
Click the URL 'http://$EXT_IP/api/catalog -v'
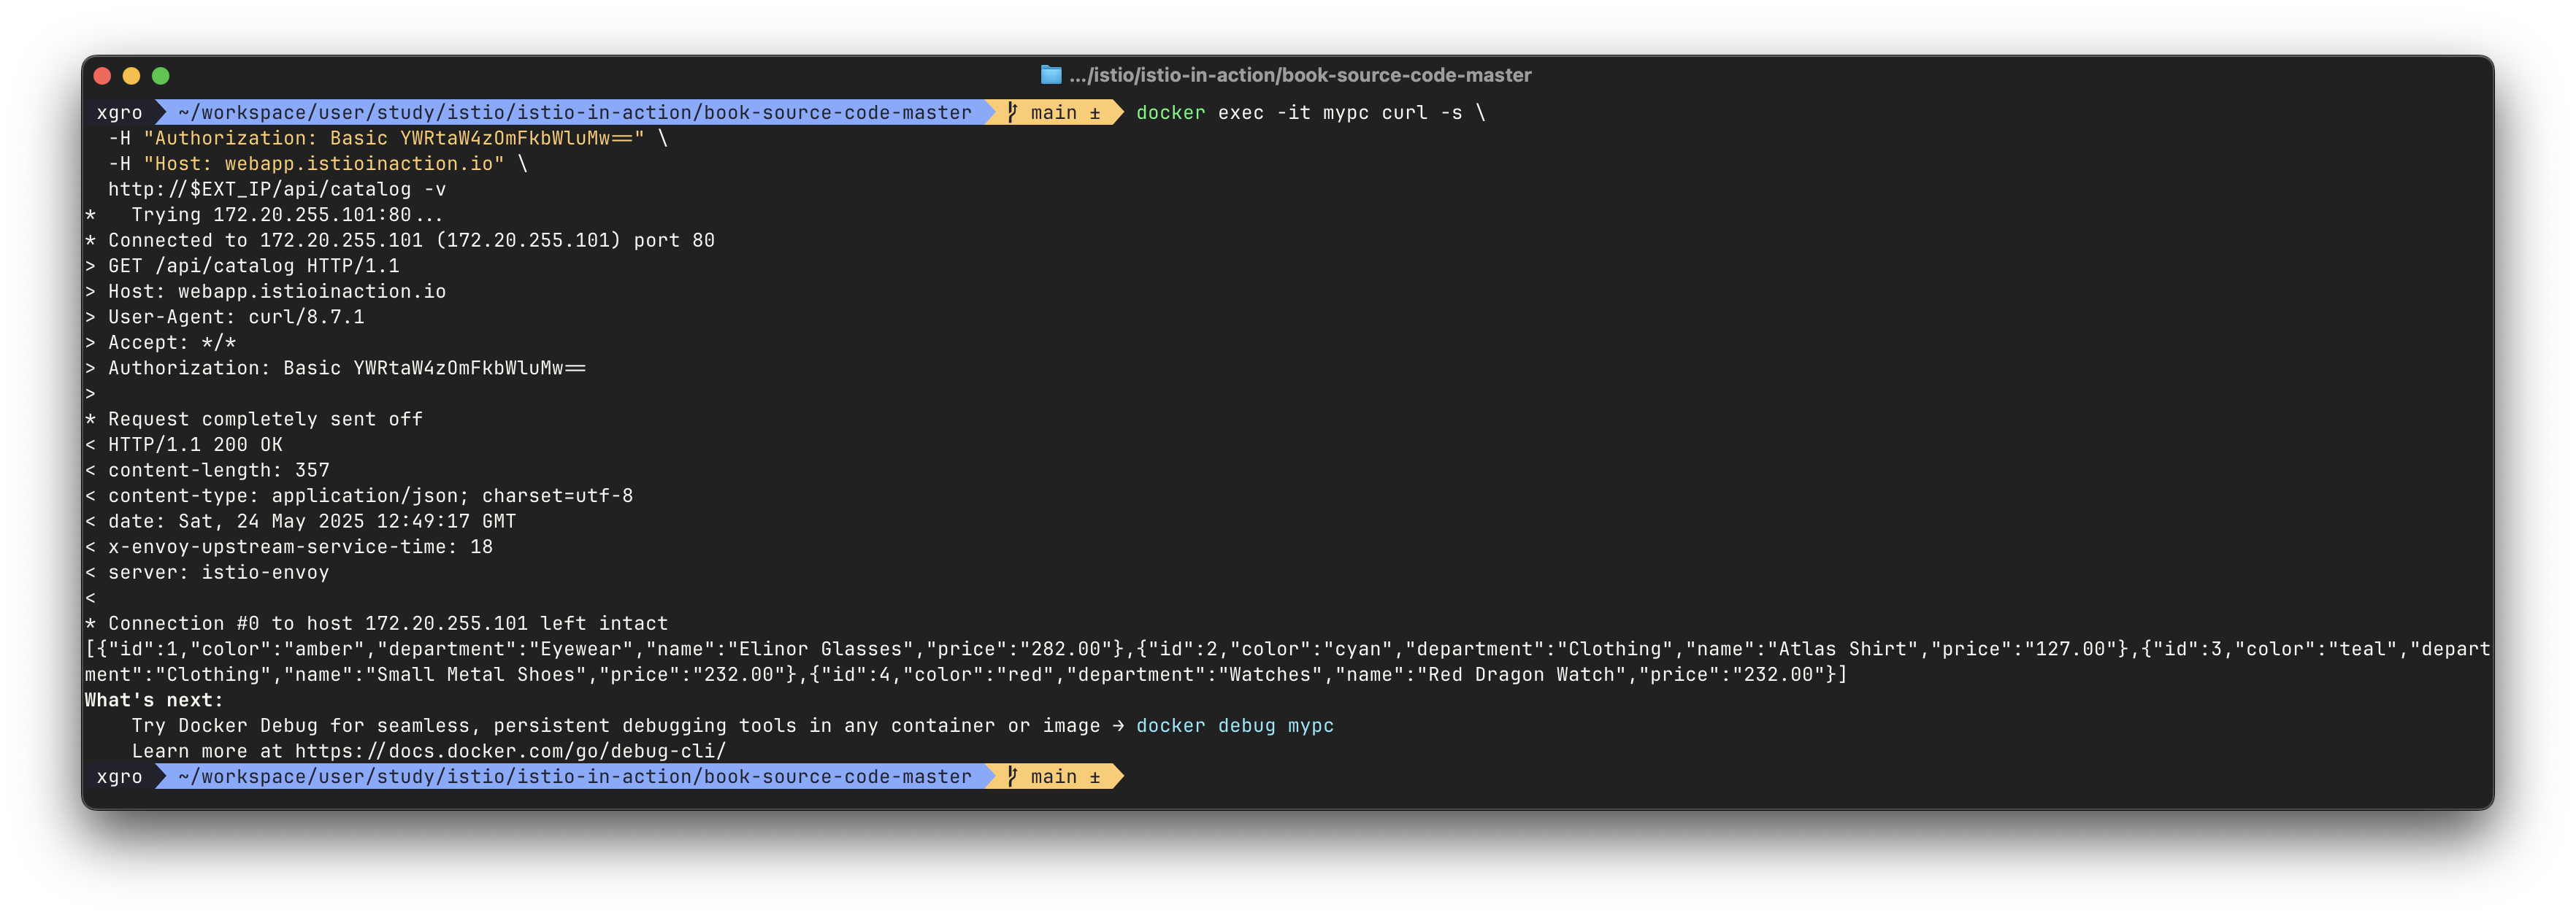277,189
